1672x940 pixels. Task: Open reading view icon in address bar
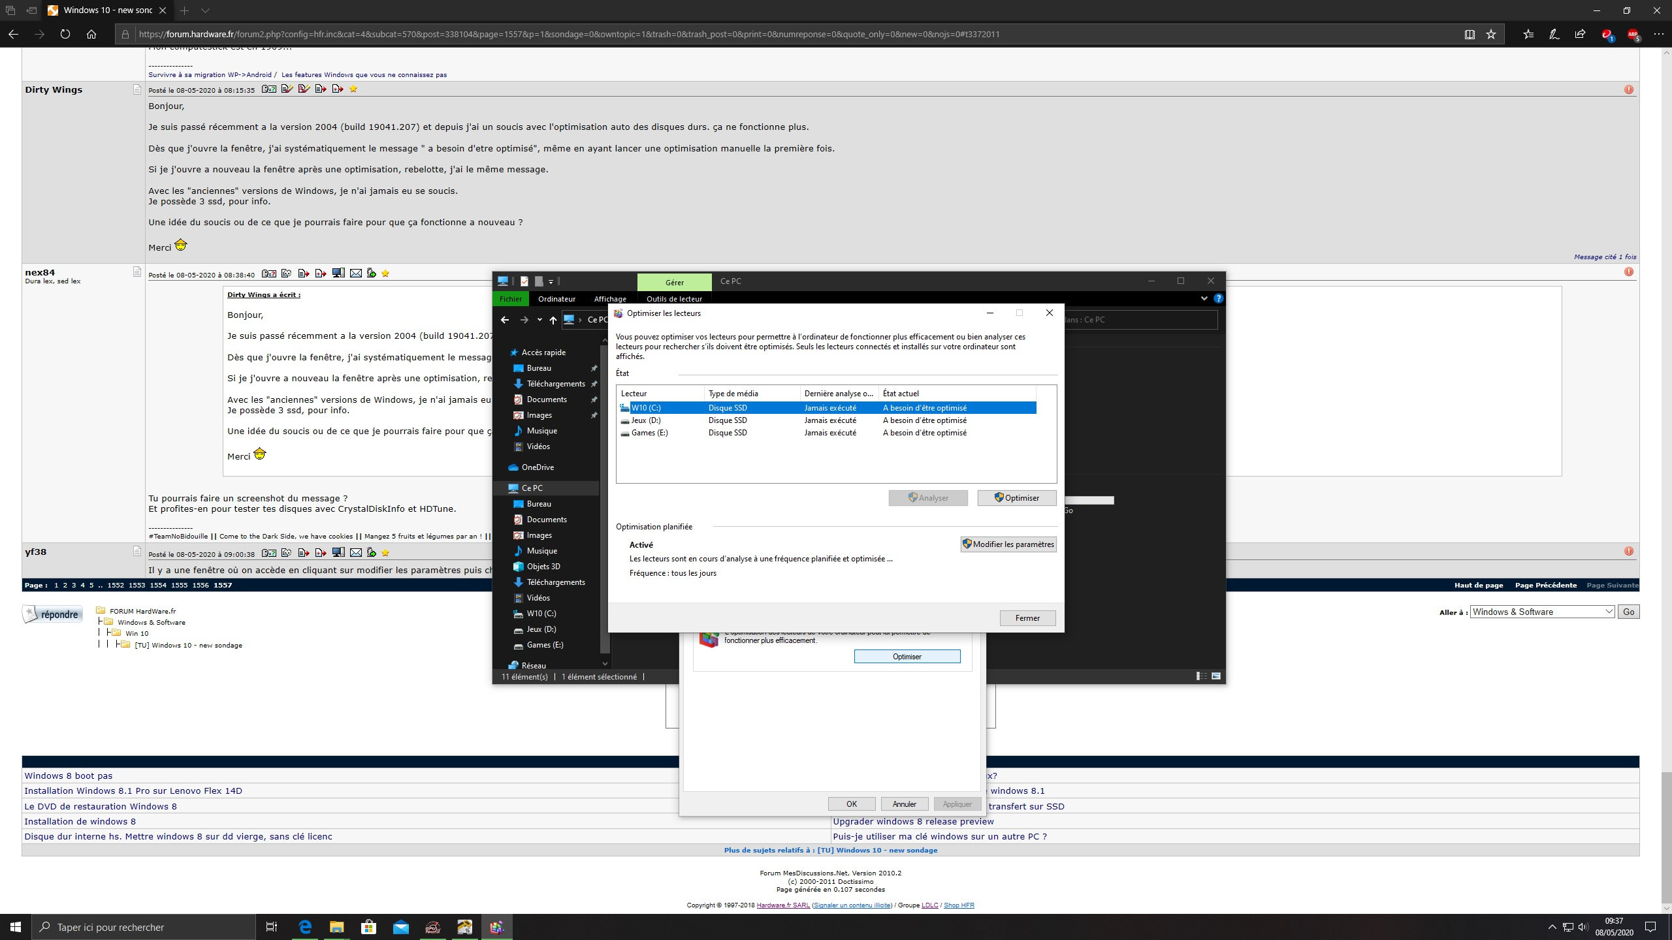tap(1470, 34)
